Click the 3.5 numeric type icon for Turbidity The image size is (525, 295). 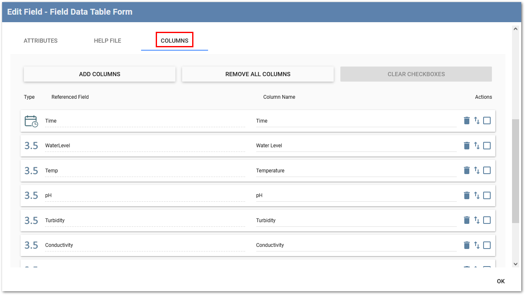[31, 221]
